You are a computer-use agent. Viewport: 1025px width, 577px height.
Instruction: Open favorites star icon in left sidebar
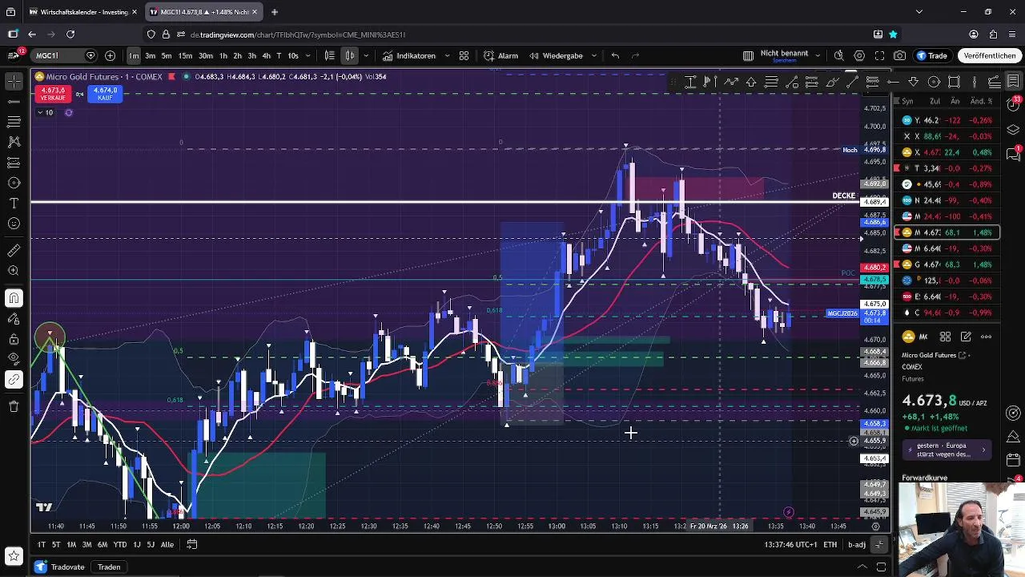click(x=14, y=555)
